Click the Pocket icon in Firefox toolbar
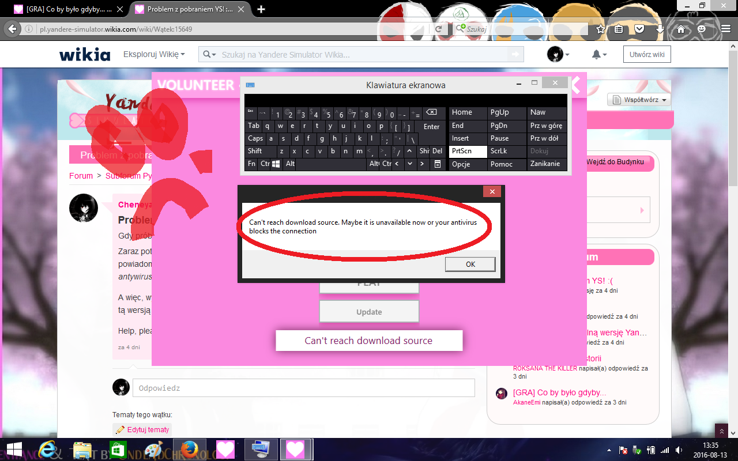This screenshot has height=461, width=738. pyautogui.click(x=639, y=29)
